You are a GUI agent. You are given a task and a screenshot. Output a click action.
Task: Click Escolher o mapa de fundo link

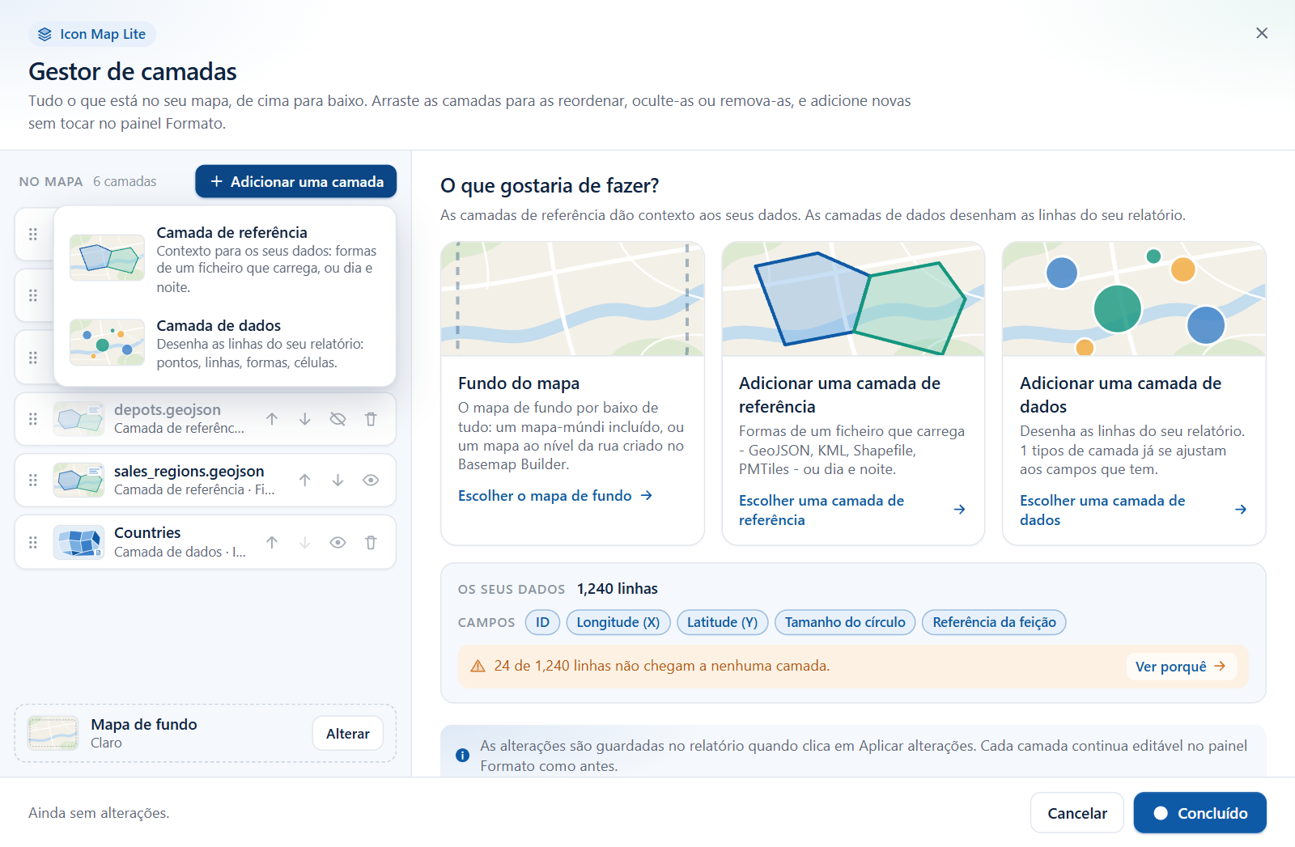coord(555,496)
